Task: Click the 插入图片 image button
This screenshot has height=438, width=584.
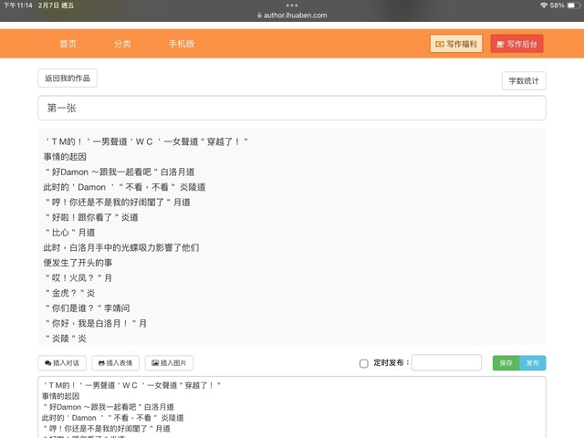Action: (x=171, y=362)
